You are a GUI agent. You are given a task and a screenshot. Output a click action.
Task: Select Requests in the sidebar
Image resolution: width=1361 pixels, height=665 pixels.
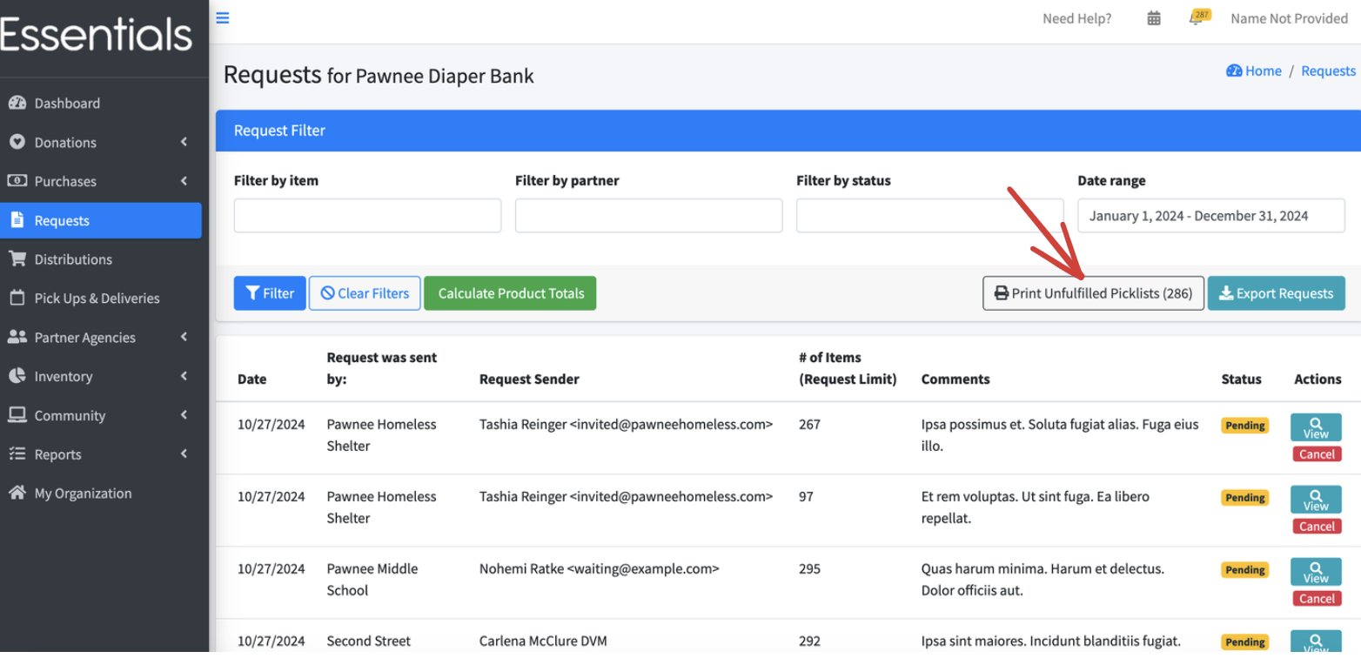click(100, 220)
